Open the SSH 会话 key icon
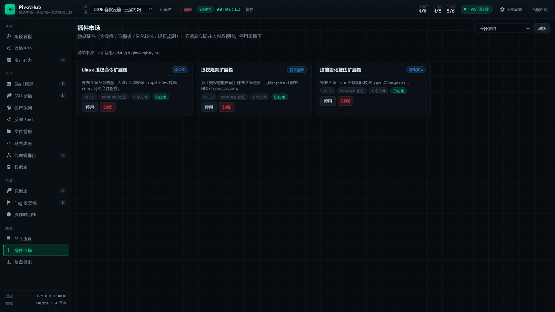 point(9,96)
